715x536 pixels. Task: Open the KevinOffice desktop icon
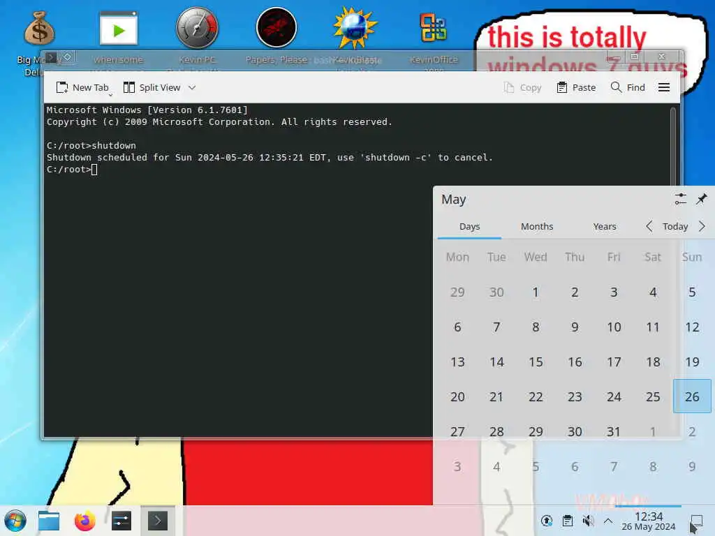point(433,27)
